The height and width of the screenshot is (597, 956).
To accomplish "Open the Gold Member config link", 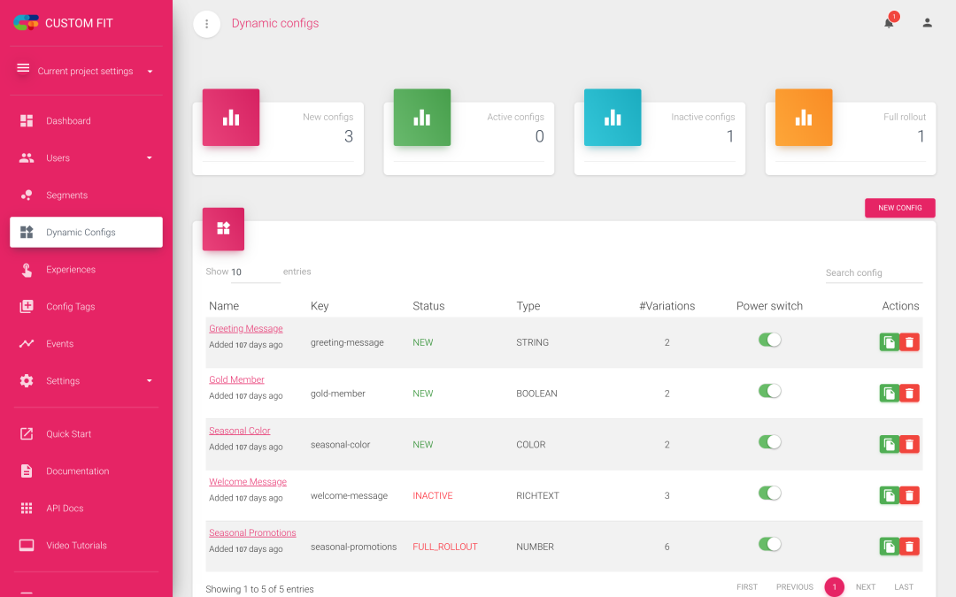I will click(236, 379).
